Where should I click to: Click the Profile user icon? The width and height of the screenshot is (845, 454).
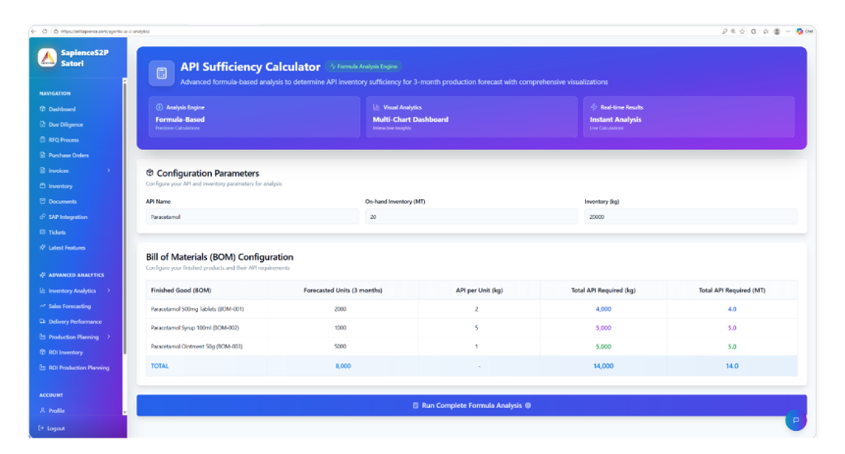click(43, 410)
